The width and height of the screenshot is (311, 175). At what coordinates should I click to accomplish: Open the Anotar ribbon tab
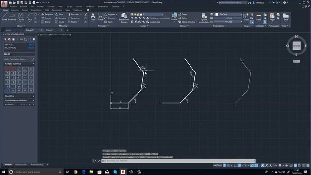[25, 10]
